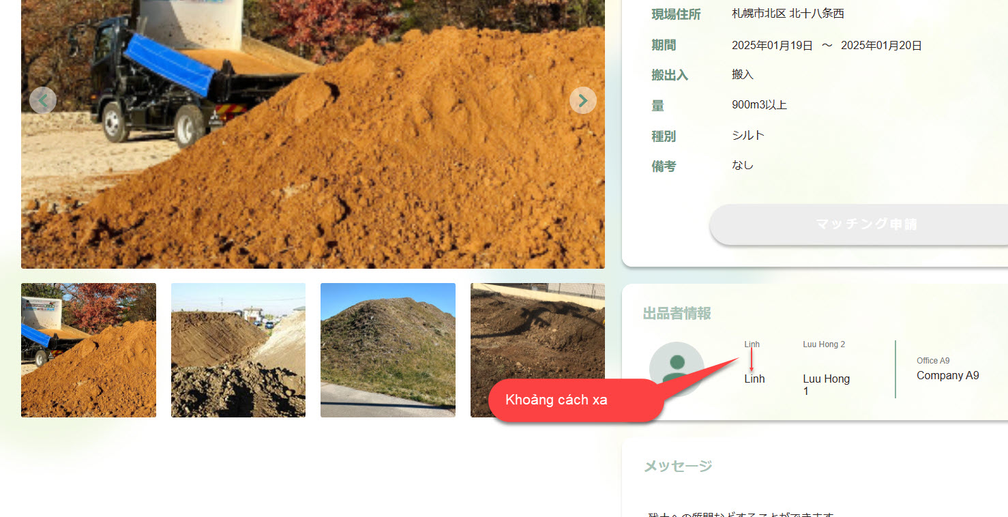The width and height of the screenshot is (1008, 517).
Task: Click the next image arrow on carousel
Action: coord(582,101)
